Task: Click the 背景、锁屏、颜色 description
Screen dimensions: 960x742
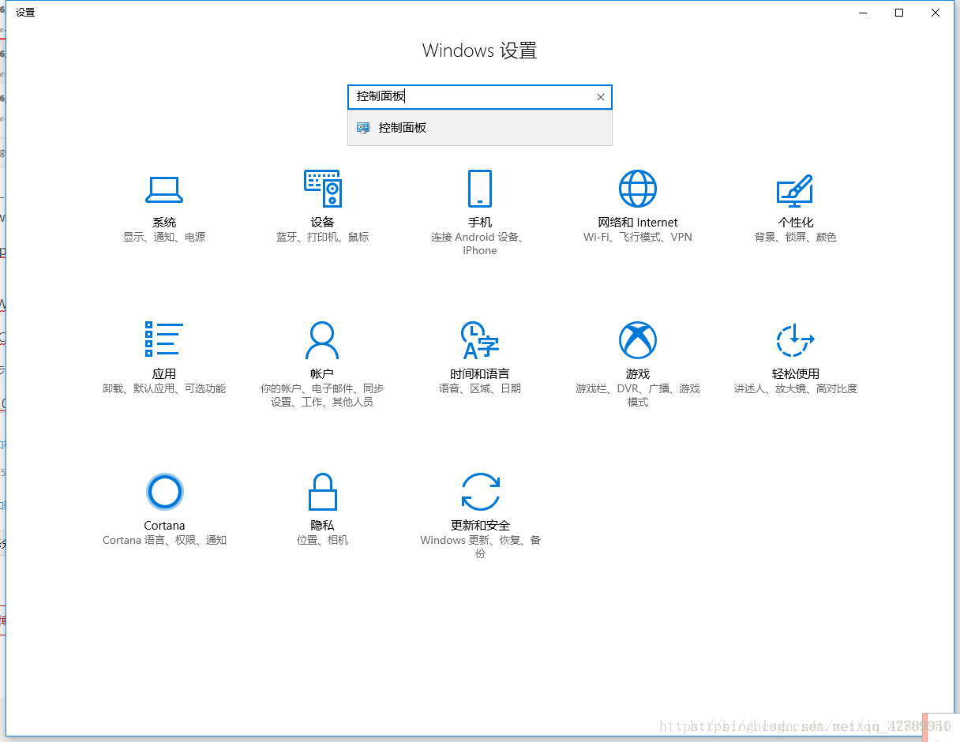Action: pos(795,237)
